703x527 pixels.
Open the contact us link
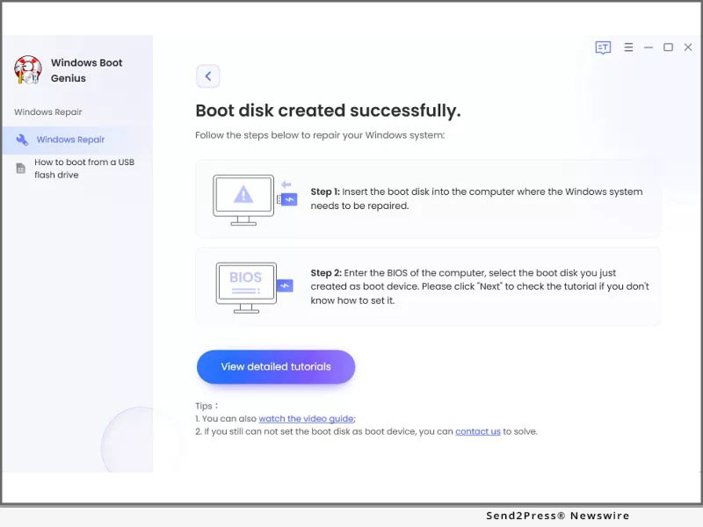[x=477, y=431]
